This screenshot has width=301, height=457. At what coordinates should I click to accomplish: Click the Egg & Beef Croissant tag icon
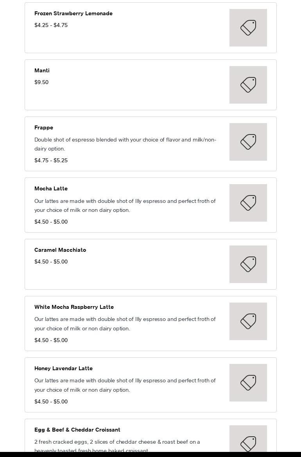click(x=248, y=444)
